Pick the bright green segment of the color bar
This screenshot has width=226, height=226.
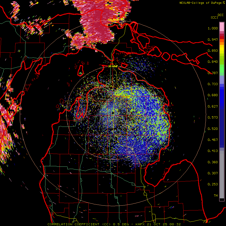pyautogui.click(x=222, y=68)
